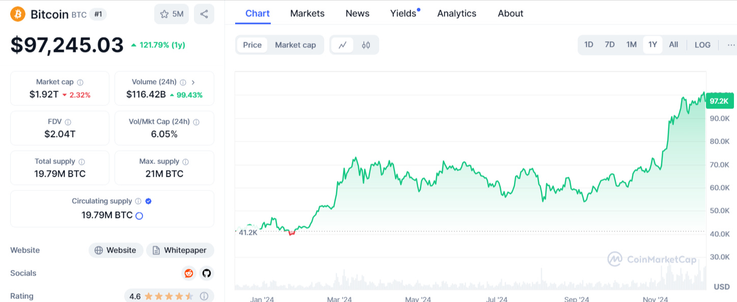This screenshot has height=302, width=737.
Task: Click the green globe icon in Website button
Action: 98,251
